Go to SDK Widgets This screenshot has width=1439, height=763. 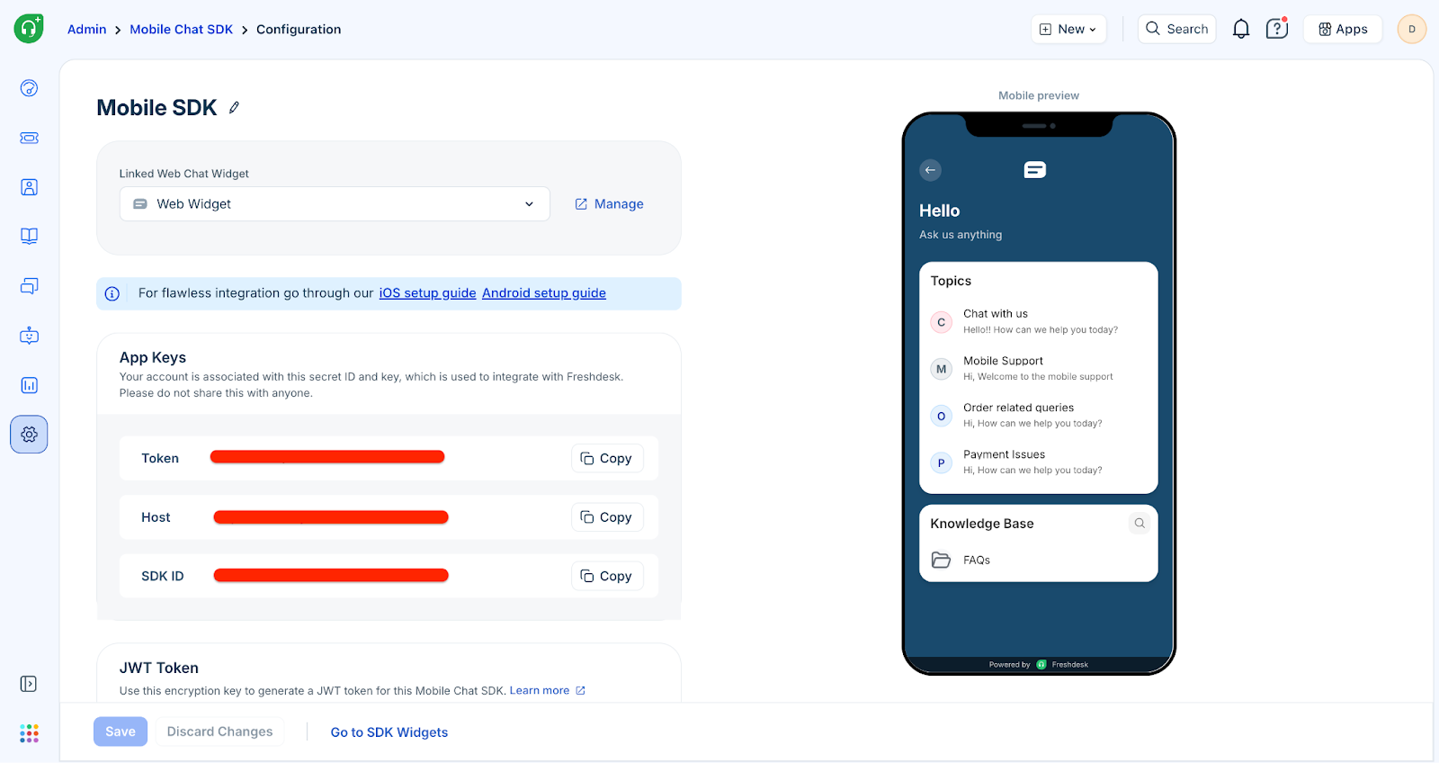pyautogui.click(x=389, y=732)
